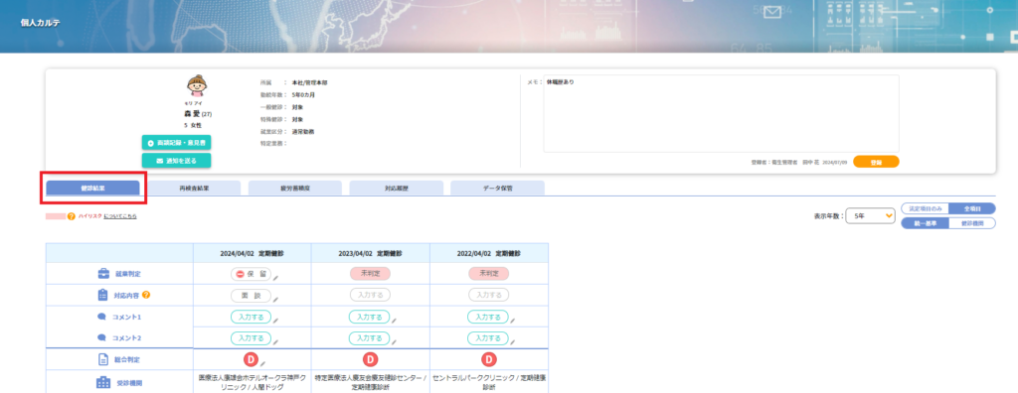Image resolution: width=1018 pixels, height=393 pixels.
Task: Switch to the 健診機関 standard
Action: pyautogui.click(x=972, y=223)
